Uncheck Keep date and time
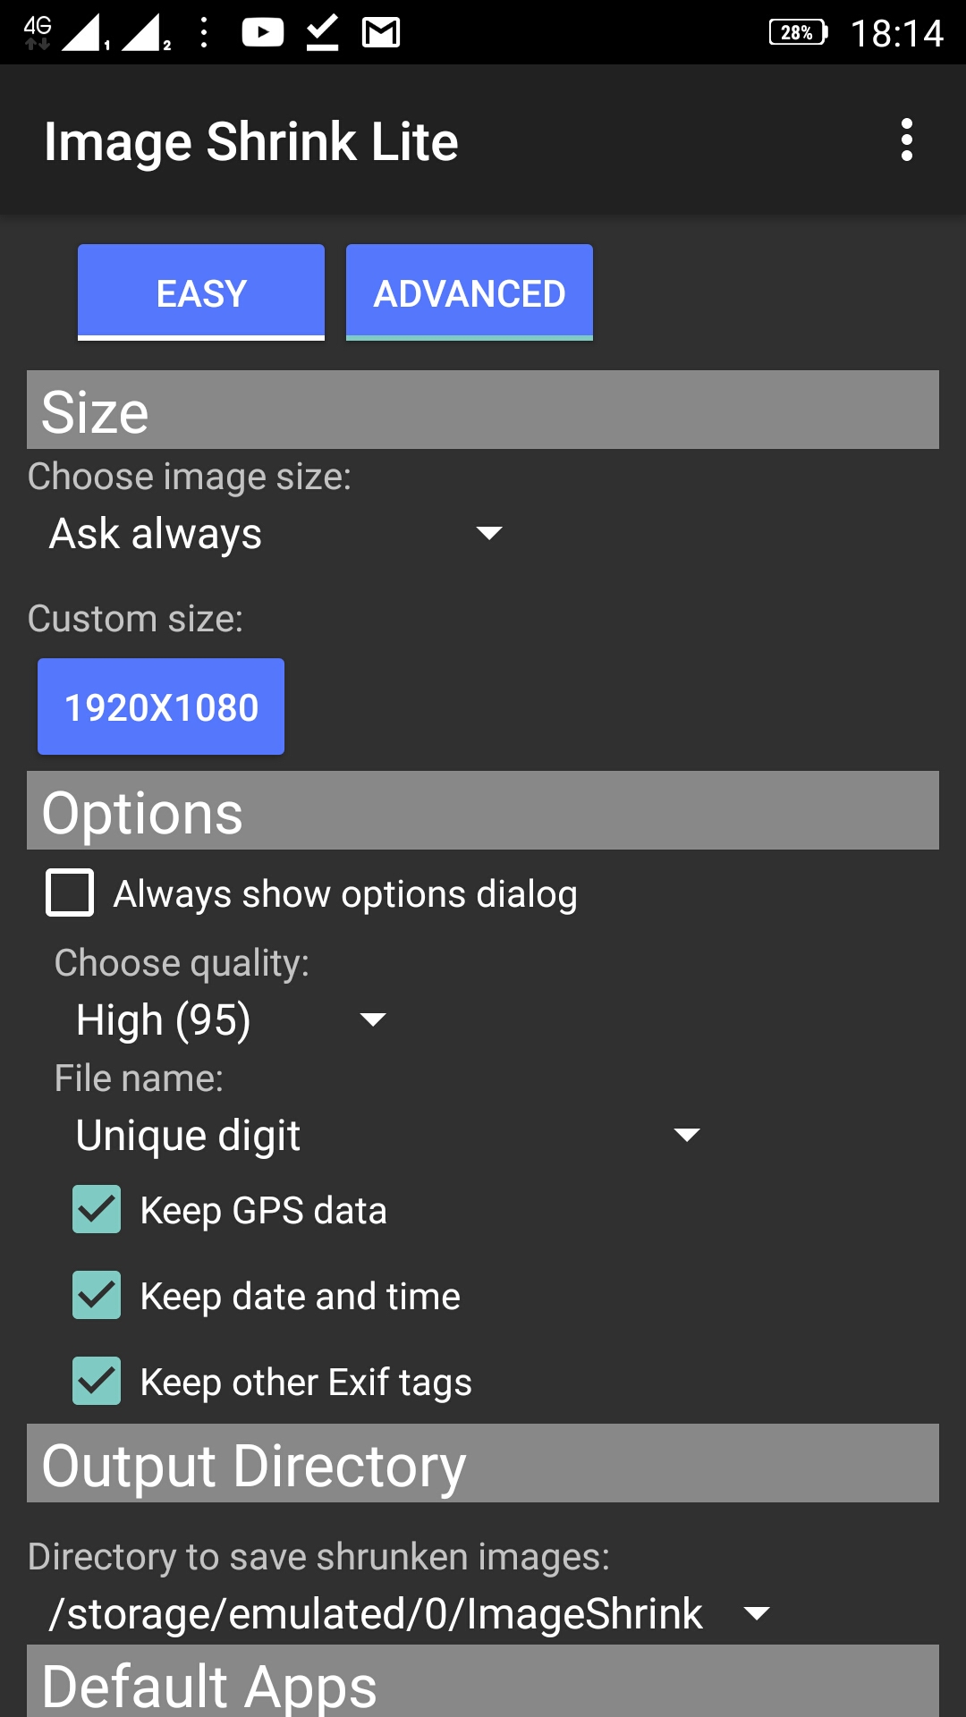 tap(97, 1296)
